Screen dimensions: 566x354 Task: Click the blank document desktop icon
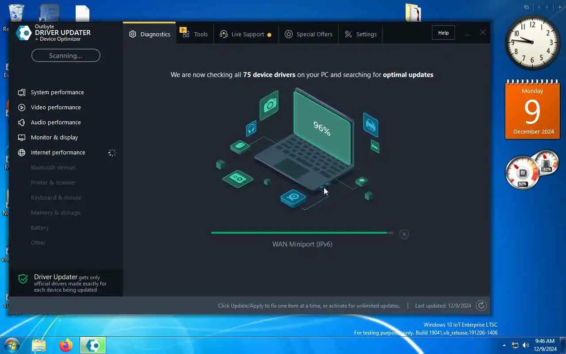(x=83, y=13)
